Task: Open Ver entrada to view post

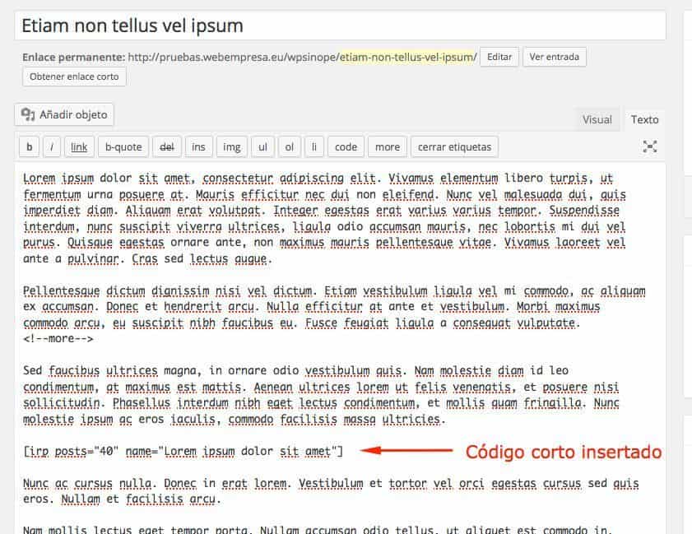Action: (555, 57)
